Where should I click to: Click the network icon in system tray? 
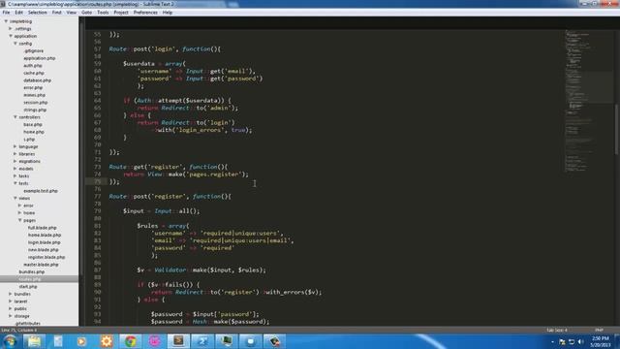click(572, 341)
